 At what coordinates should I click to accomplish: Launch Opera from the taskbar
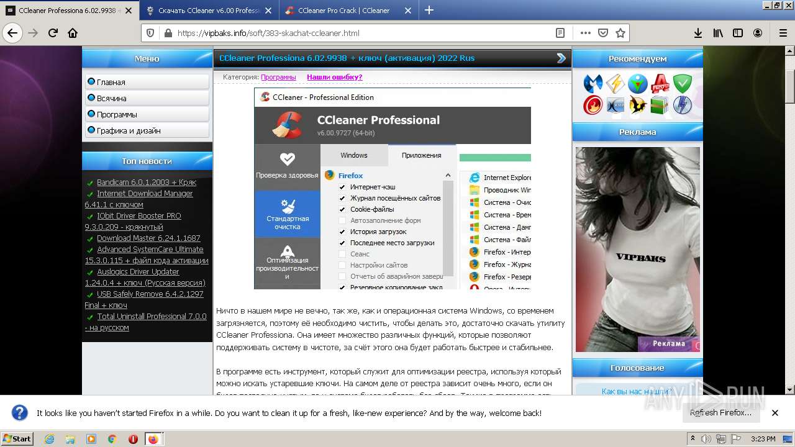pyautogui.click(x=133, y=439)
